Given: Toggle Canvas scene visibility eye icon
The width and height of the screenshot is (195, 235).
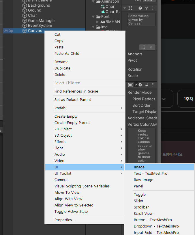Looking at the screenshot, I should coord(6,31).
